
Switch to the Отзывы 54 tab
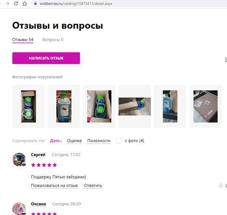point(23,39)
